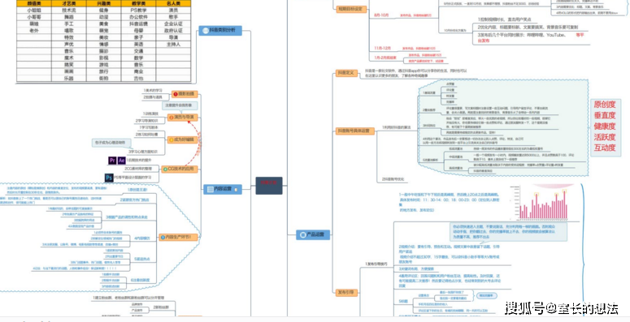Click the After Effects (Ae) icon
This screenshot has height=322, width=630.
[x=121, y=161]
